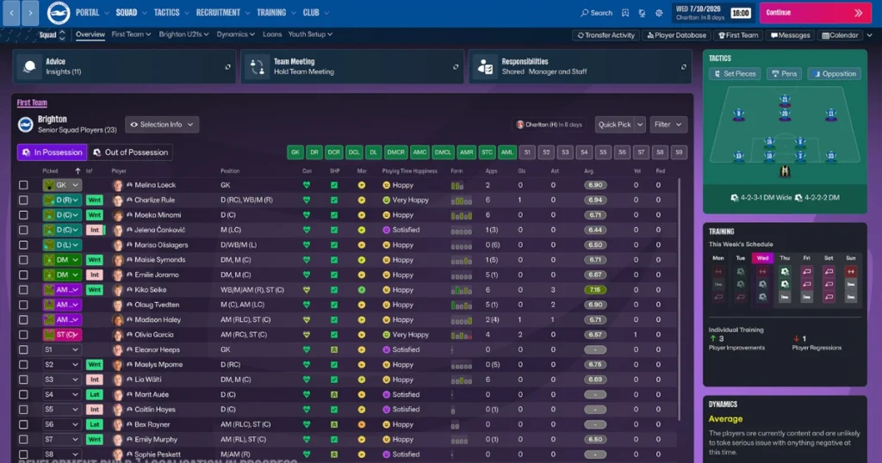Tick the checkbox for Charlize Rule
Image resolution: width=882 pixels, height=463 pixels.
click(x=23, y=200)
